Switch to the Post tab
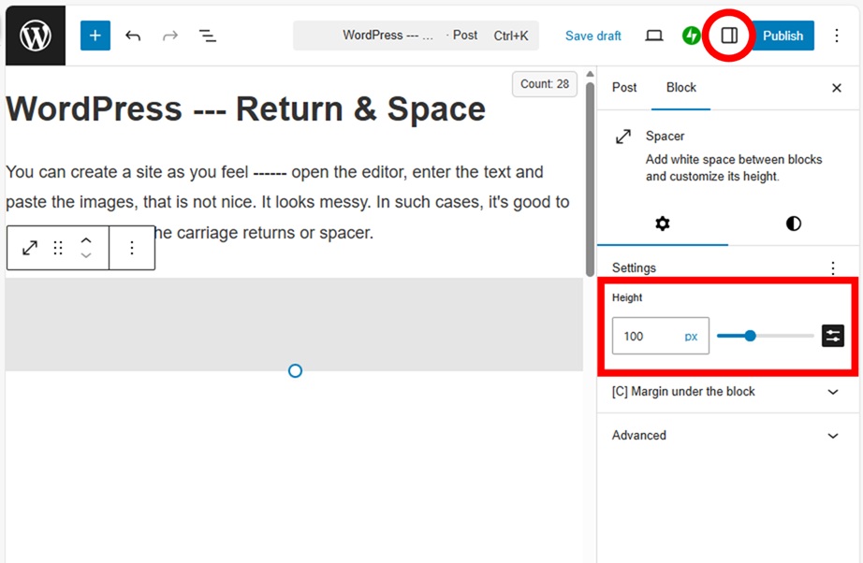This screenshot has width=863, height=563. click(x=624, y=87)
